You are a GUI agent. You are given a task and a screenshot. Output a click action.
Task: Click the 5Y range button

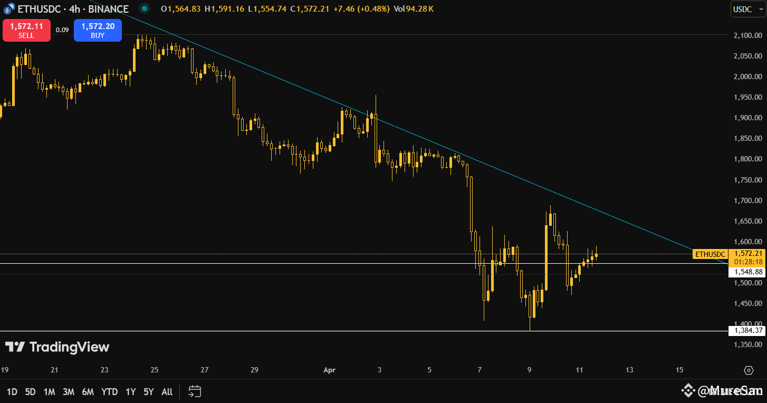[148, 392]
